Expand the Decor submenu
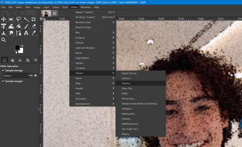The width and height of the screenshot is (242, 147). click(93, 78)
